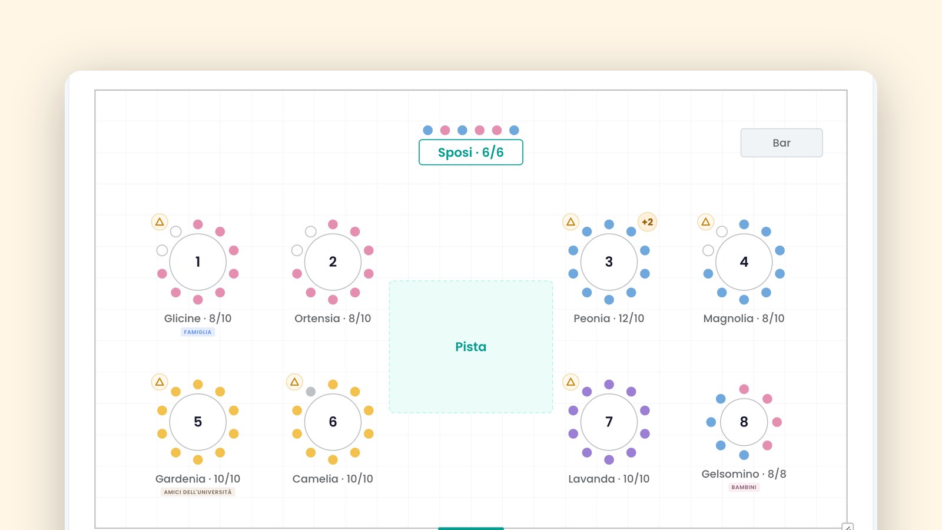Select round table number 8
Viewport: 942px width, 530px height.
(744, 422)
